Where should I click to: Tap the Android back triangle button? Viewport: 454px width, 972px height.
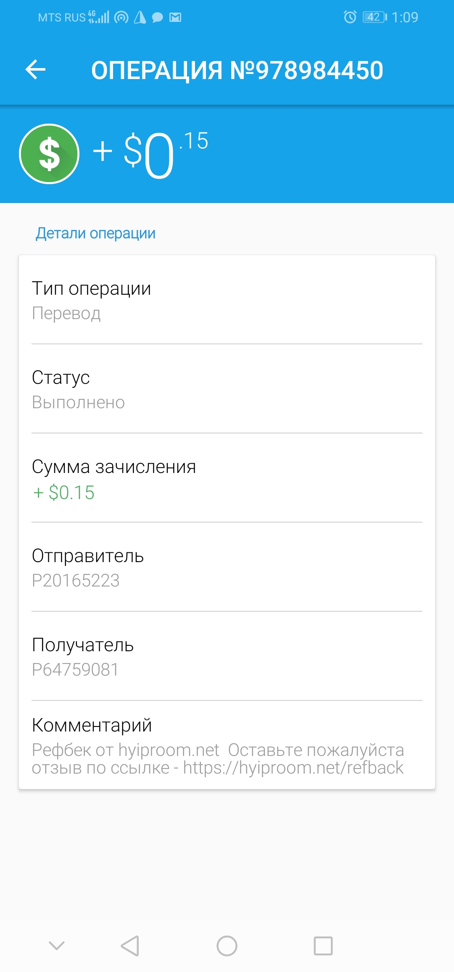pyautogui.click(x=130, y=946)
